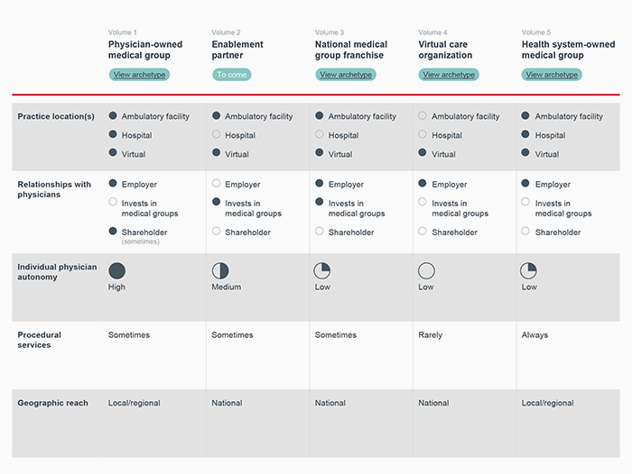
Task: Open View archetype for Virtual care organization
Action: [x=449, y=75]
